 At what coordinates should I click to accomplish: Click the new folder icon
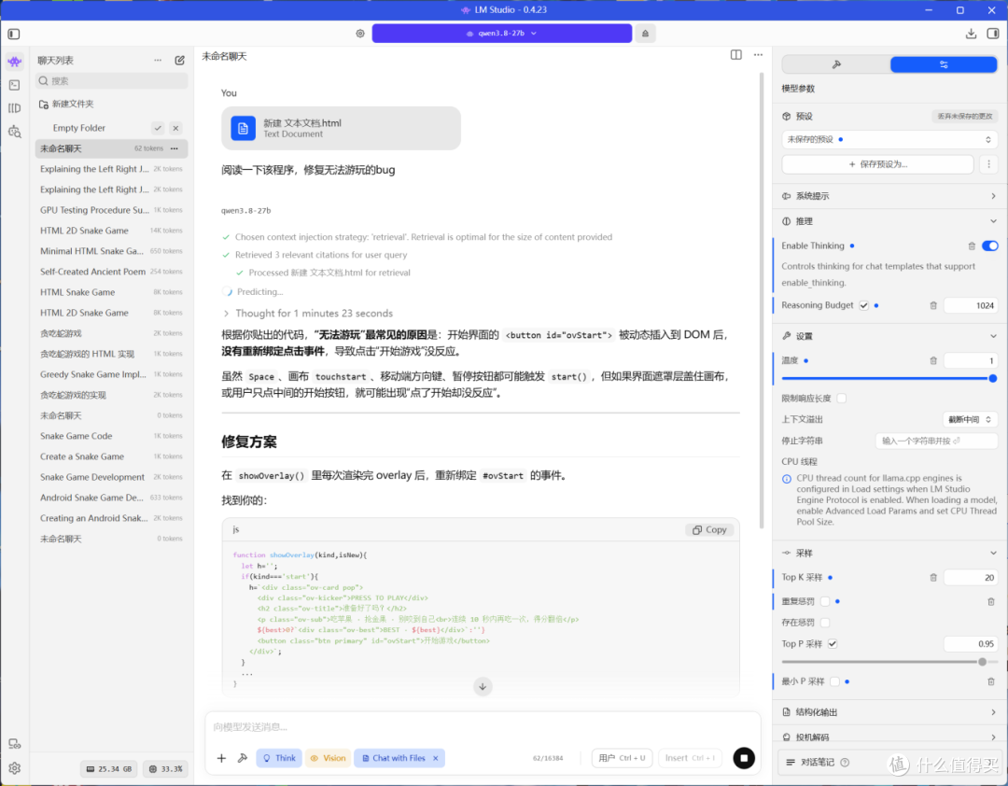point(44,105)
